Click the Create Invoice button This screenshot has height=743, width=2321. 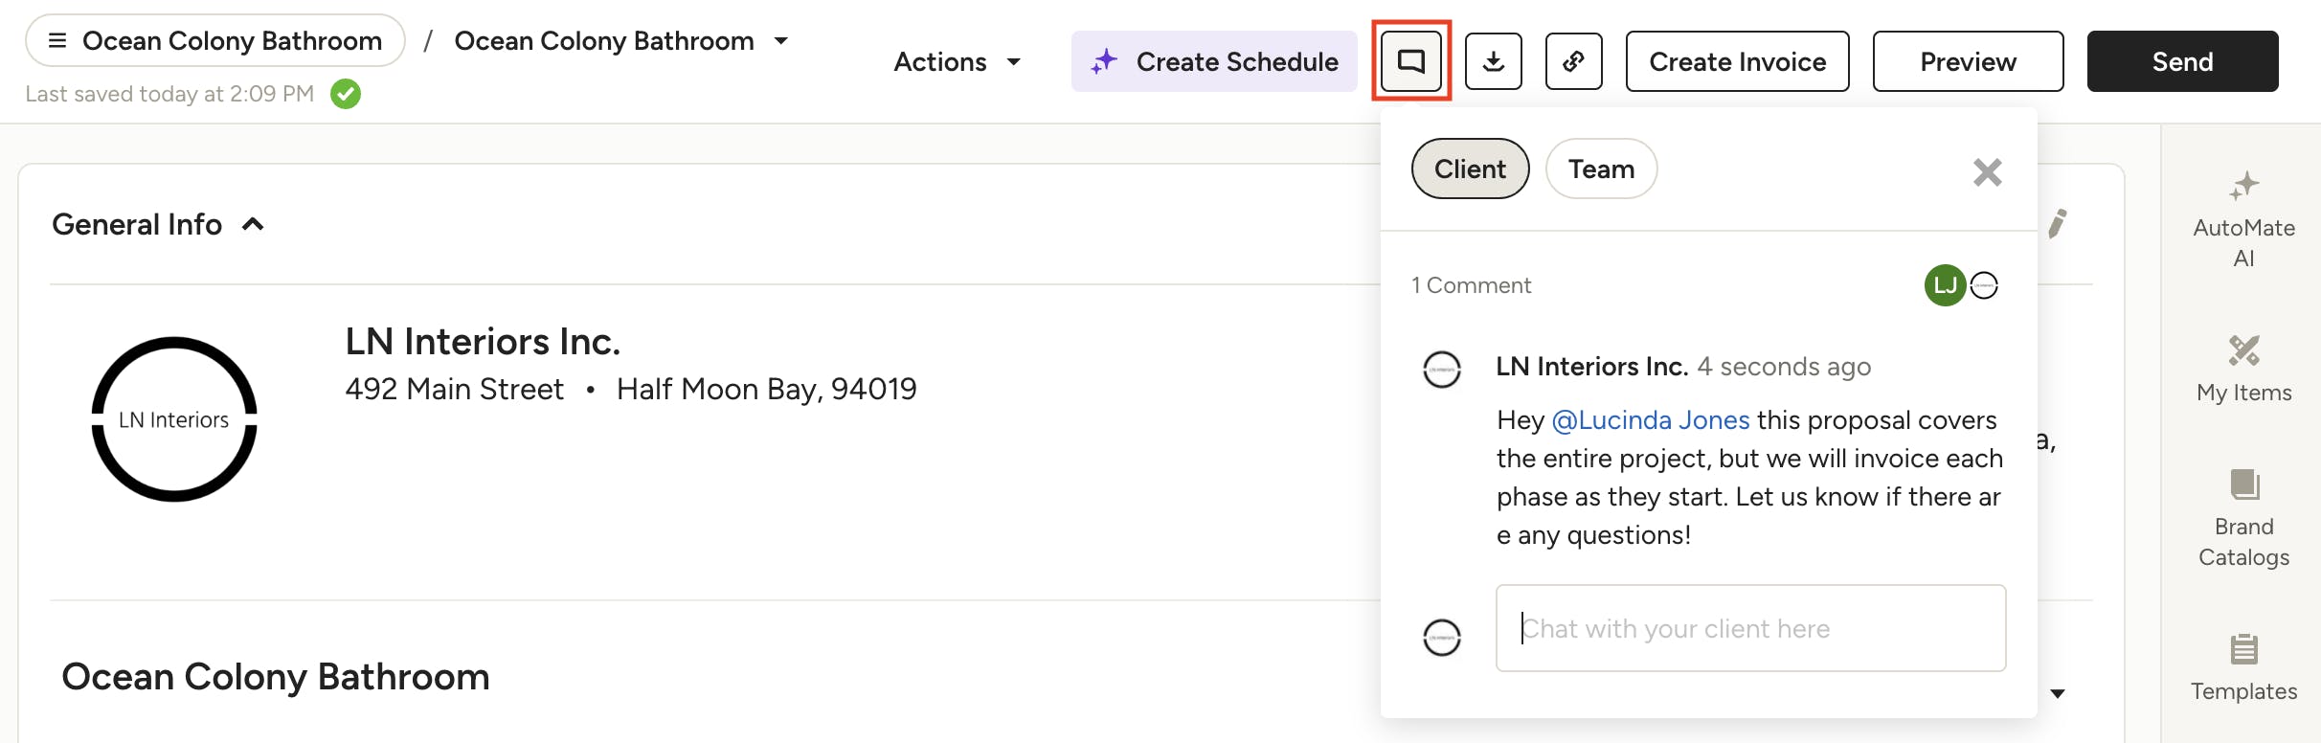1737,61
